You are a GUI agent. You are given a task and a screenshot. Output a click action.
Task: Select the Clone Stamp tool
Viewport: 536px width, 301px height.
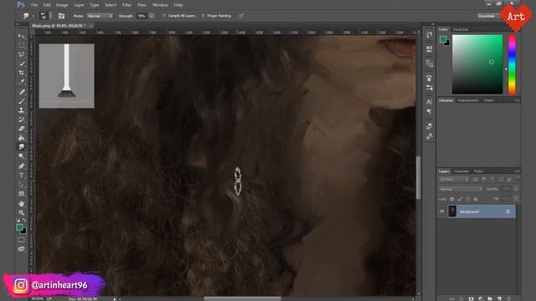tap(21, 110)
